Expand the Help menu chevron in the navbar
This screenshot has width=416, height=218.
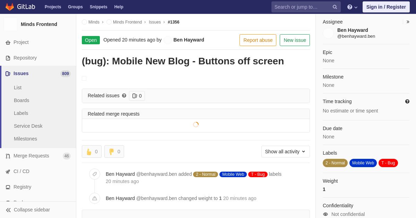(x=356, y=7)
